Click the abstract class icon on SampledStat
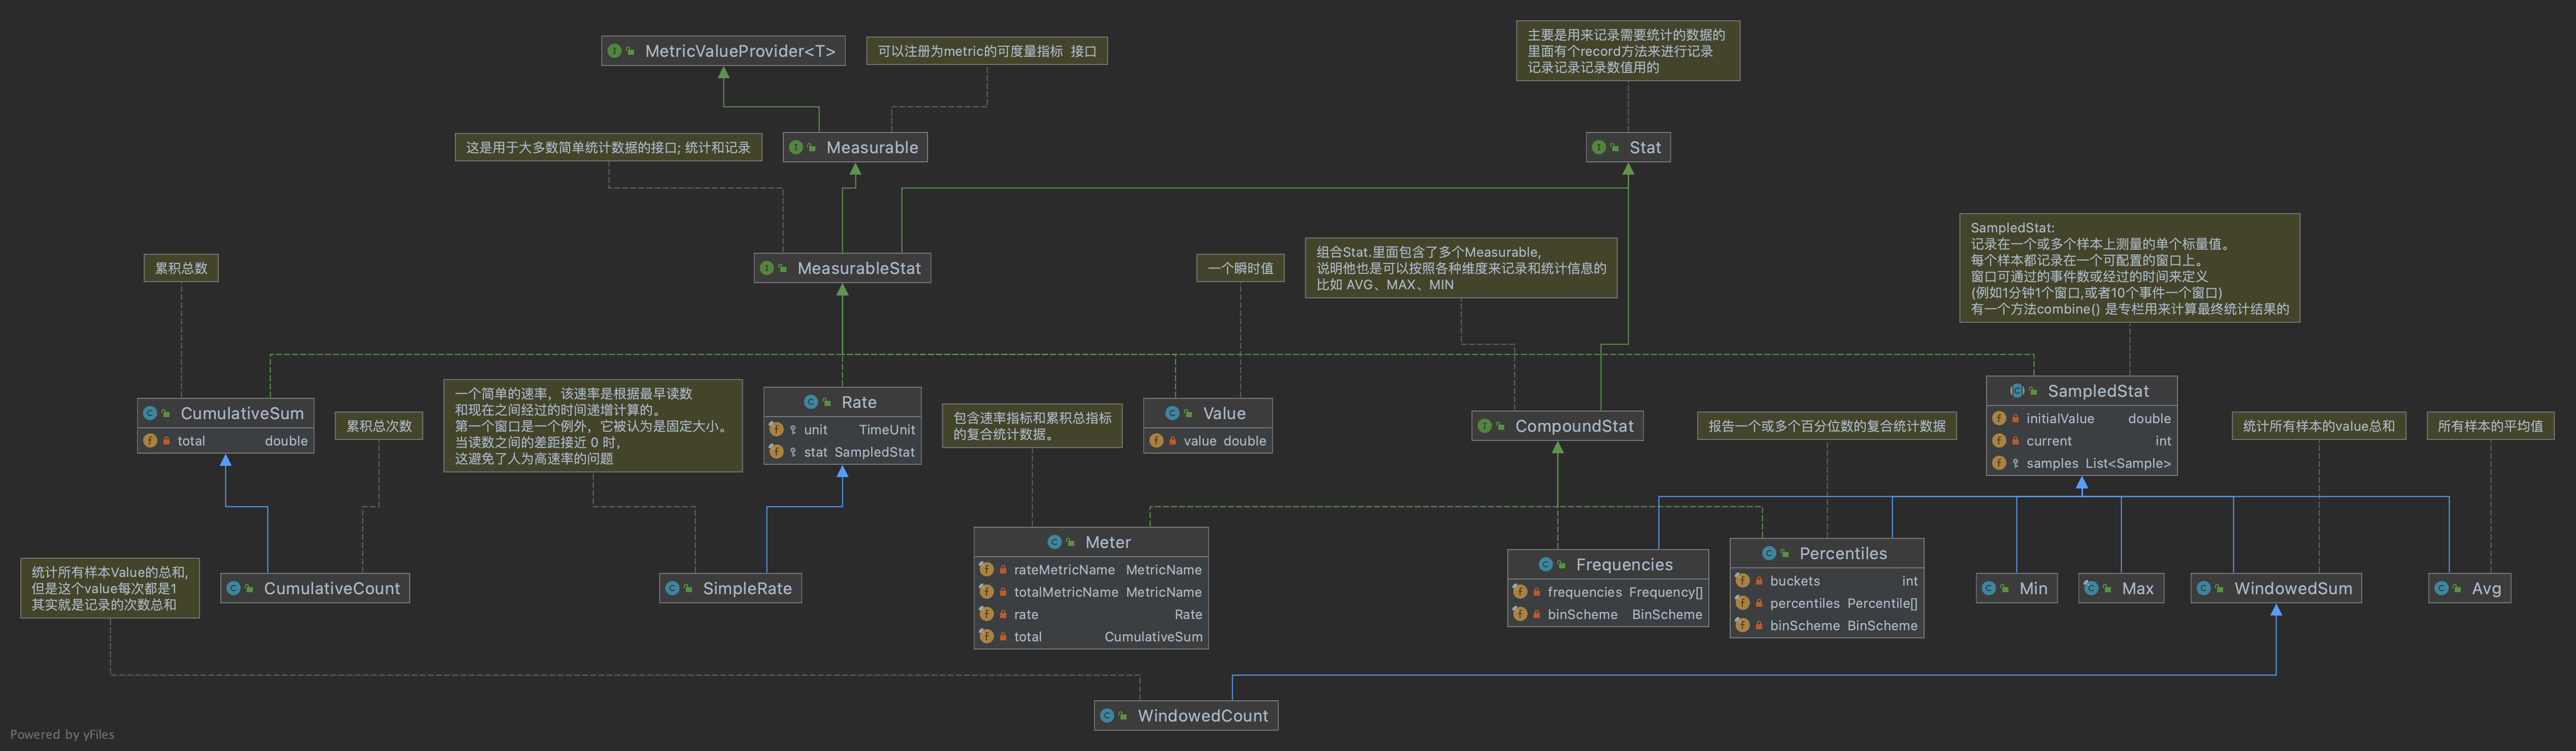Viewport: 2576px width, 751px height. click(x=2017, y=391)
